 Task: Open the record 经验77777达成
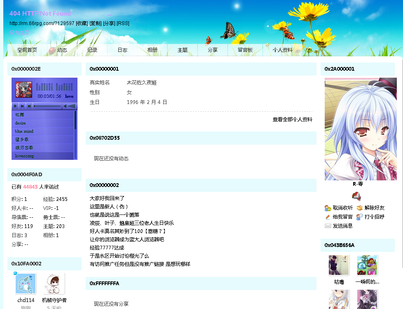(107, 247)
